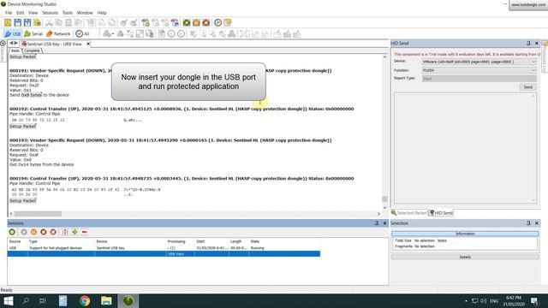The image size is (548, 308).
Task: Open the taskbar search icon
Action: point(26,300)
